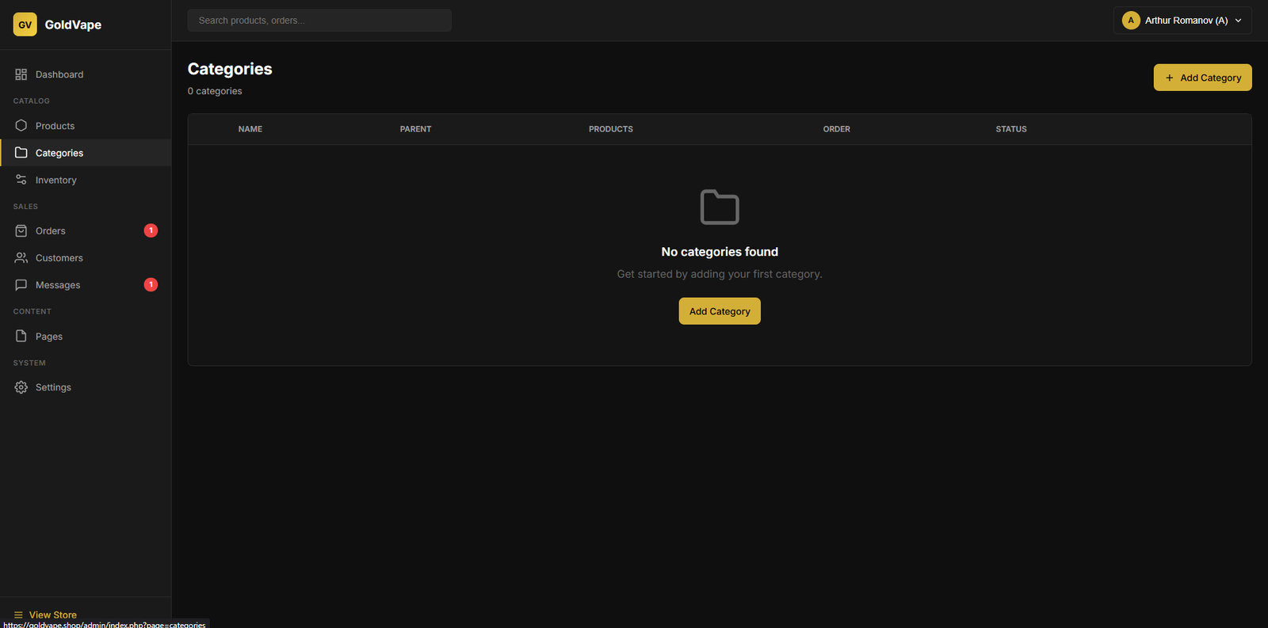Viewport: 1268px width, 628px height.
Task: Click the Settings gear icon
Action: [x=21, y=387]
